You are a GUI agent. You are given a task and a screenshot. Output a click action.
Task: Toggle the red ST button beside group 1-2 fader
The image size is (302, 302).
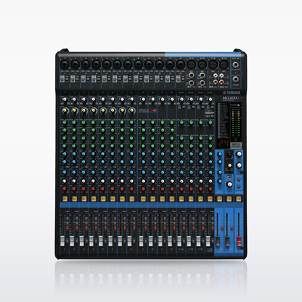(x=222, y=228)
